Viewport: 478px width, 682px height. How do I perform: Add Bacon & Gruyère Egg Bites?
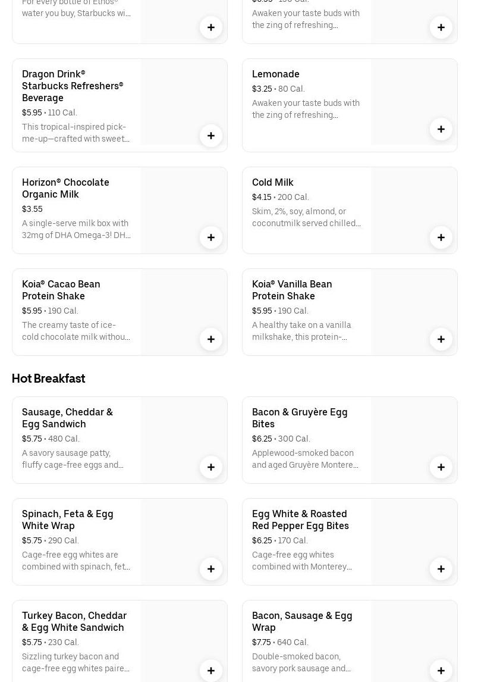pyautogui.click(x=441, y=467)
